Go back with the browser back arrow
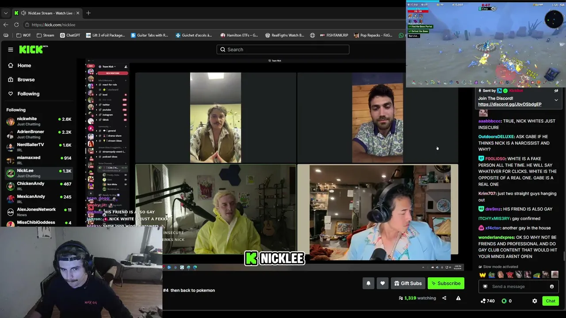The image size is (566, 318). [6, 25]
